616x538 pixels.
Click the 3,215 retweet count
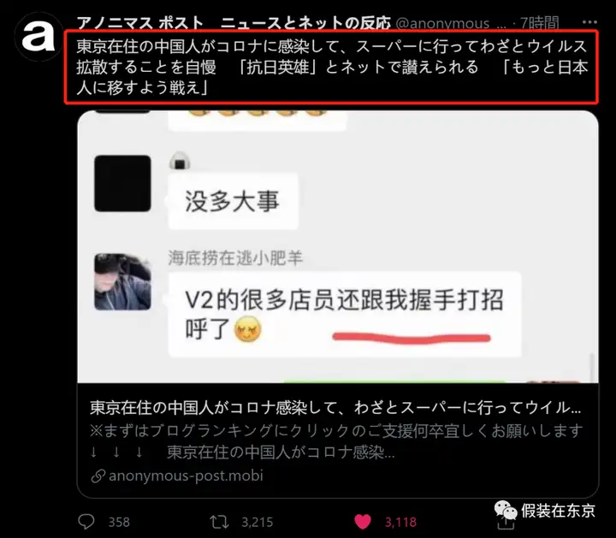click(x=258, y=522)
